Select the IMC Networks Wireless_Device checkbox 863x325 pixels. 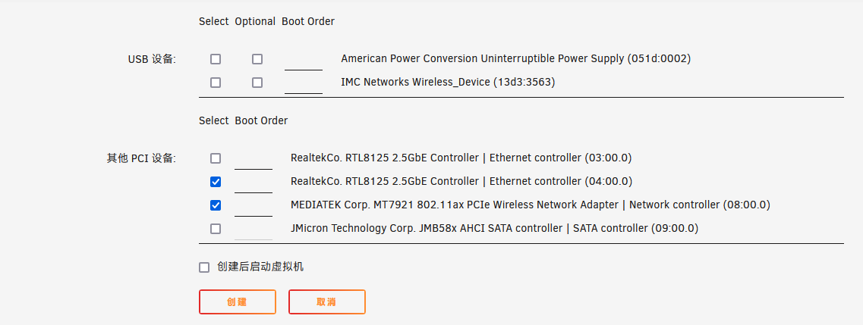pyautogui.click(x=216, y=83)
